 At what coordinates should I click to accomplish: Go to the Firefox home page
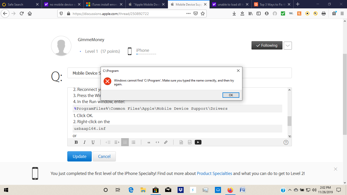[x=30, y=13]
